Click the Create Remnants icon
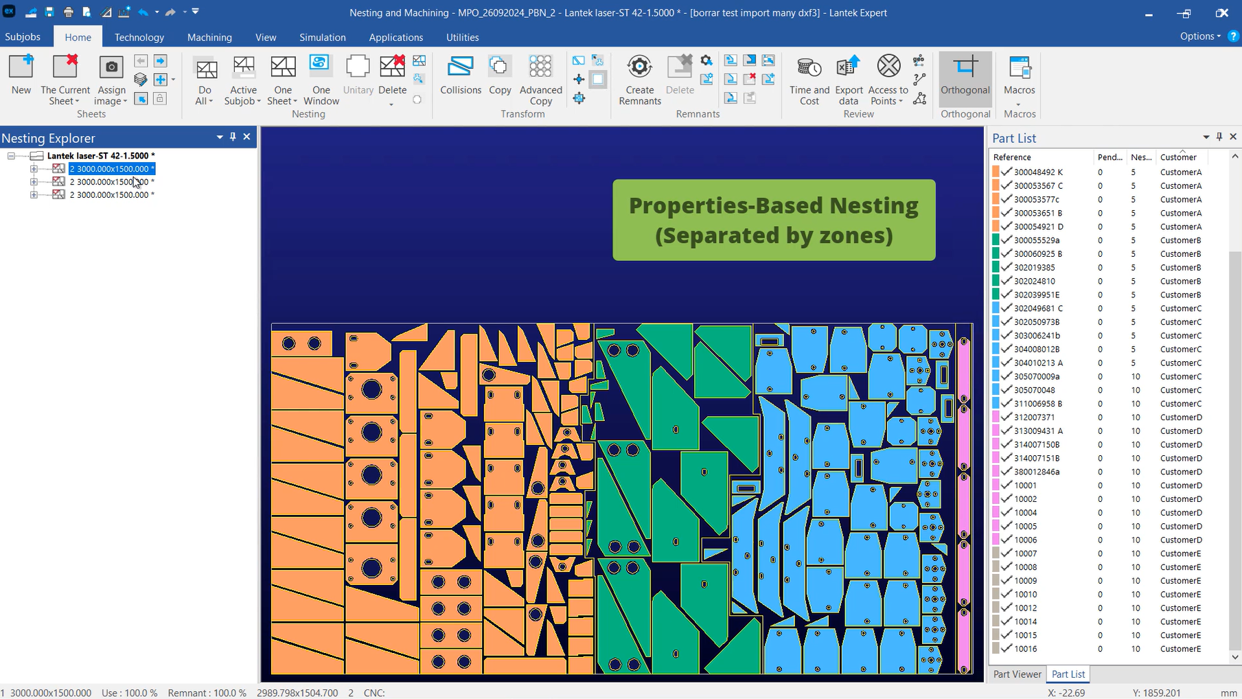 639,68
